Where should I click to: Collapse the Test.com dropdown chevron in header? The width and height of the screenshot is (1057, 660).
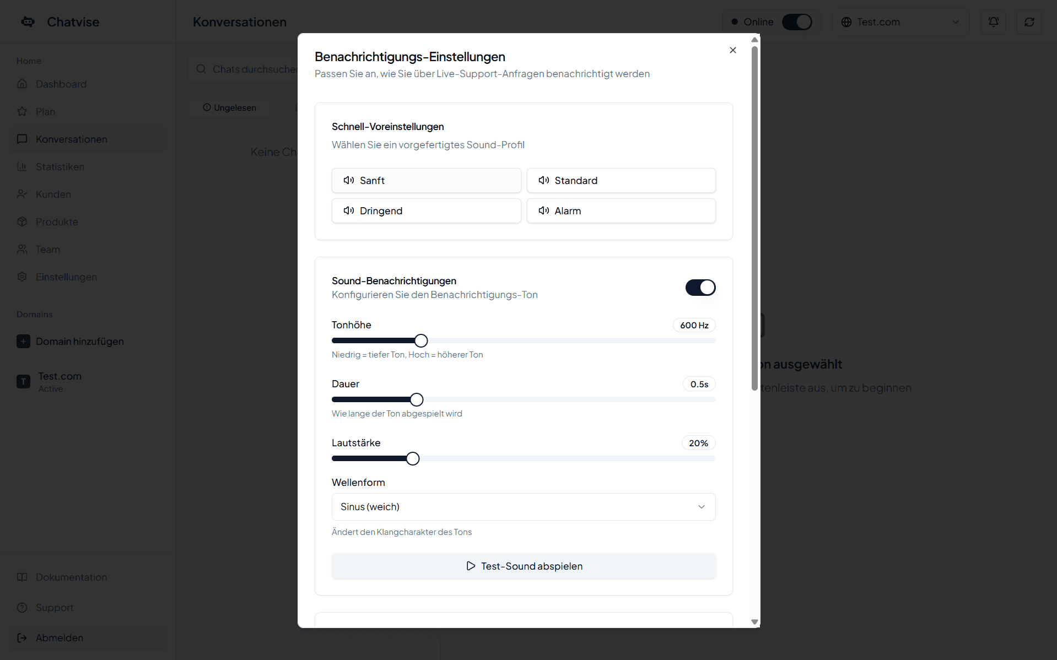pos(956,22)
